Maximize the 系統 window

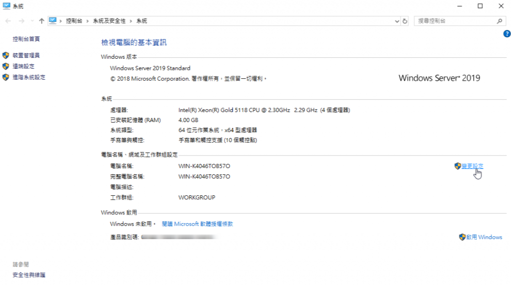tap(480, 6)
